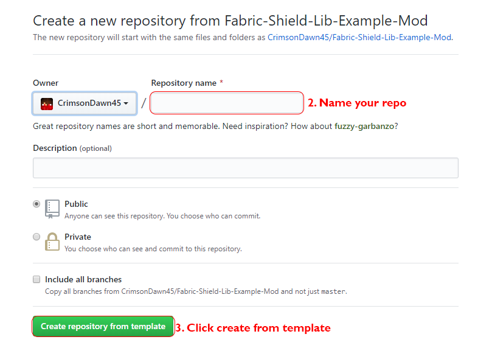The width and height of the screenshot is (492, 348).
Task: Enable the Include all branches checkbox
Action: tap(36, 279)
